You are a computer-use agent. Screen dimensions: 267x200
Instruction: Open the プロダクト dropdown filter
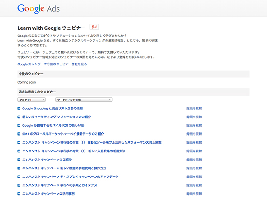pyautogui.click(x=32, y=100)
